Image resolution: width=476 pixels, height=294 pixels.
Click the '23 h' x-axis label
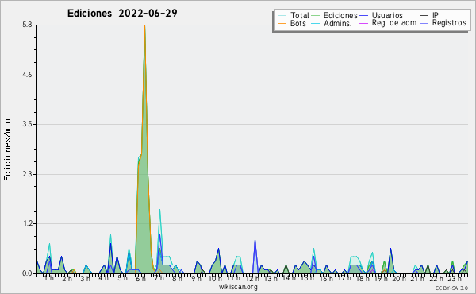[455, 278]
